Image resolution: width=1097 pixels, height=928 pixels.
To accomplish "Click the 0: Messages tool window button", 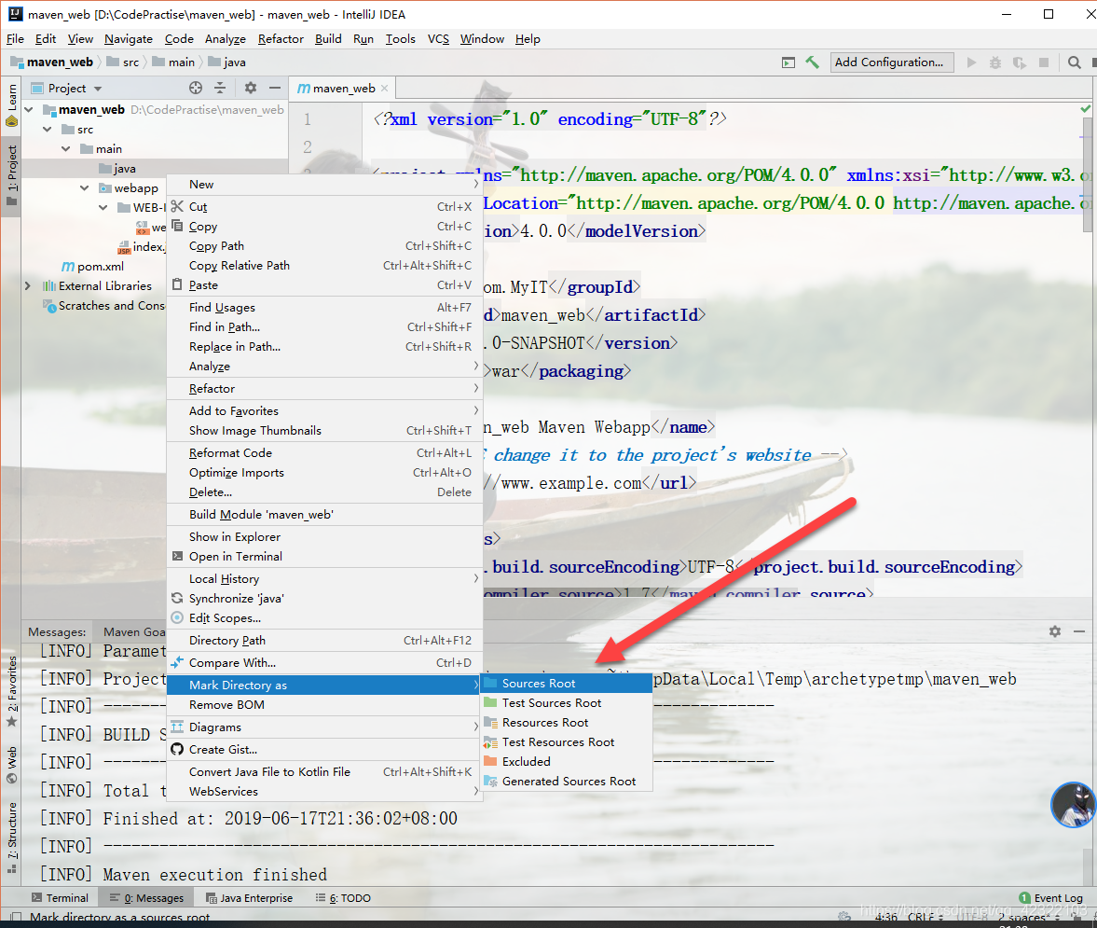I will [146, 898].
